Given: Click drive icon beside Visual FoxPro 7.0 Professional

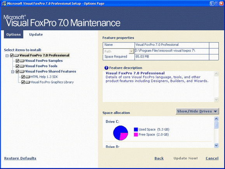Looking at the screenshot, I should [x=16, y=56].
